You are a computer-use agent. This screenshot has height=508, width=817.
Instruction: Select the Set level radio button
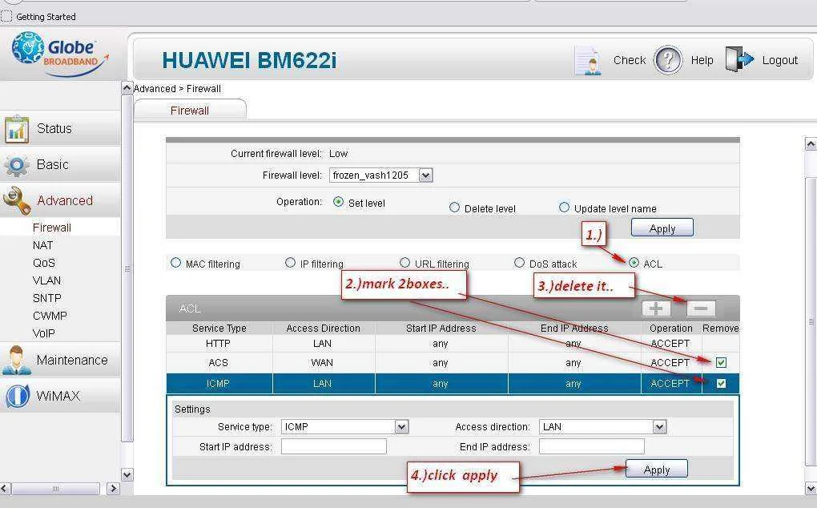[338, 202]
